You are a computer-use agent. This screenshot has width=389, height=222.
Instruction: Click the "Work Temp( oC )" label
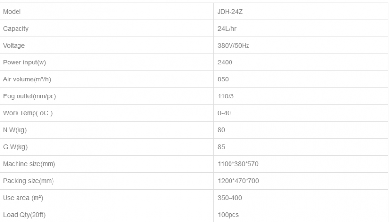click(28, 113)
